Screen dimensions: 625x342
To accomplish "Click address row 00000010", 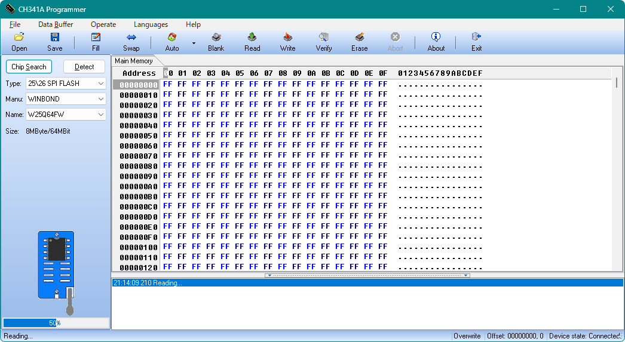I will click(x=138, y=95).
